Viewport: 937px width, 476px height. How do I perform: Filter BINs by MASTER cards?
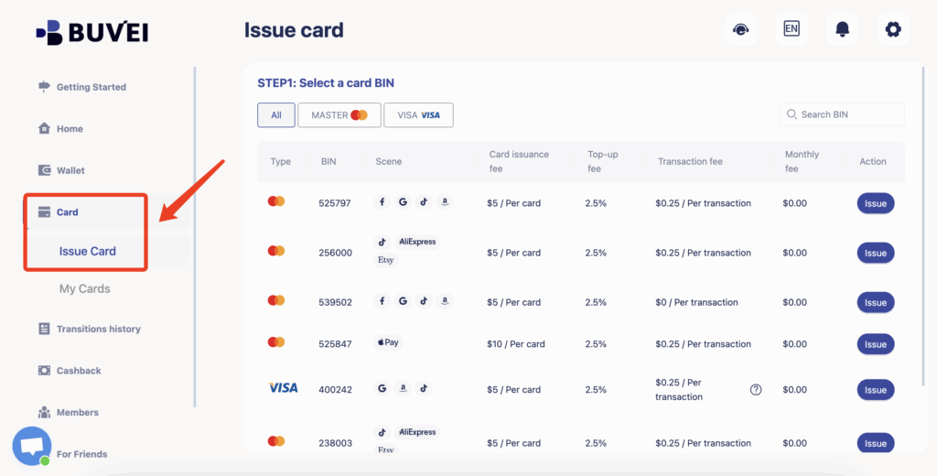pyautogui.click(x=339, y=115)
